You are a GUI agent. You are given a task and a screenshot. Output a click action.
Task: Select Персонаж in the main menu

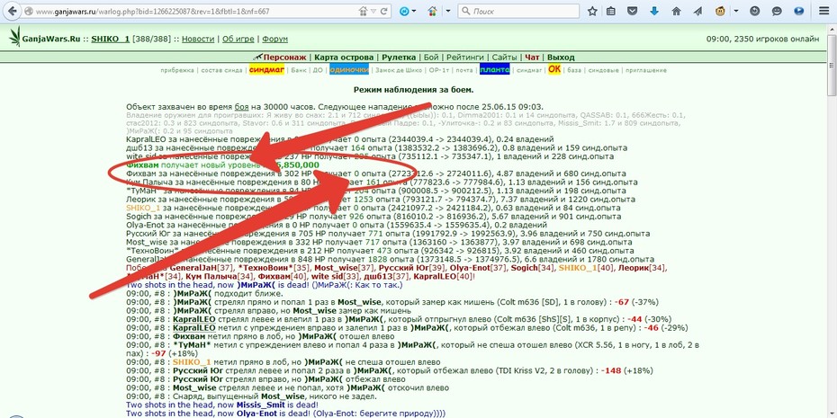coord(284,57)
